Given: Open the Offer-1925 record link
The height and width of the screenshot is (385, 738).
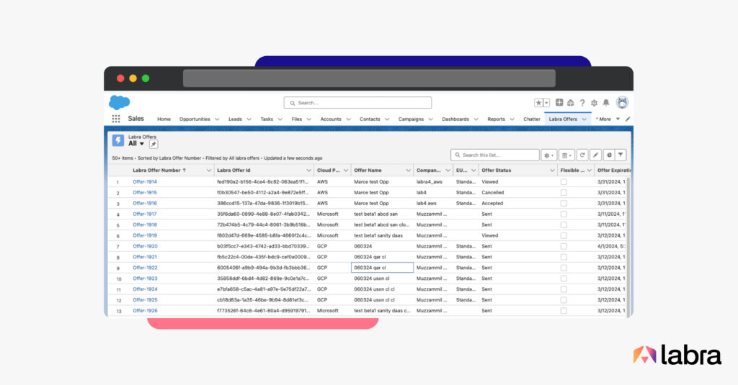Looking at the screenshot, I should pyautogui.click(x=144, y=300).
